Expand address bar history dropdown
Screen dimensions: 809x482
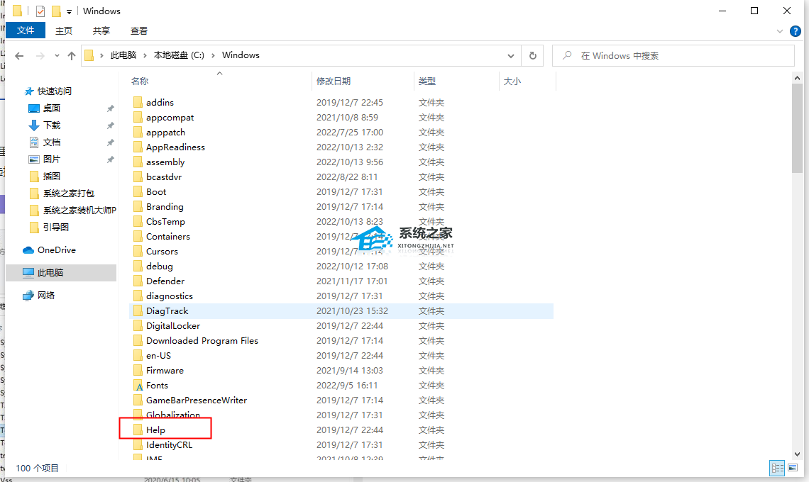(x=510, y=56)
